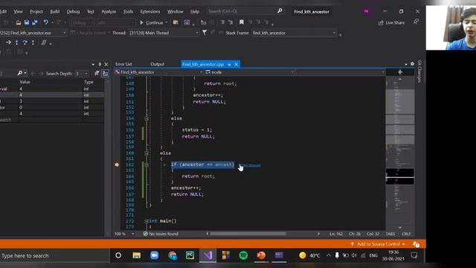The height and width of the screenshot is (268, 476).
Task: Click the plus split-editor icon
Action: click(400, 72)
